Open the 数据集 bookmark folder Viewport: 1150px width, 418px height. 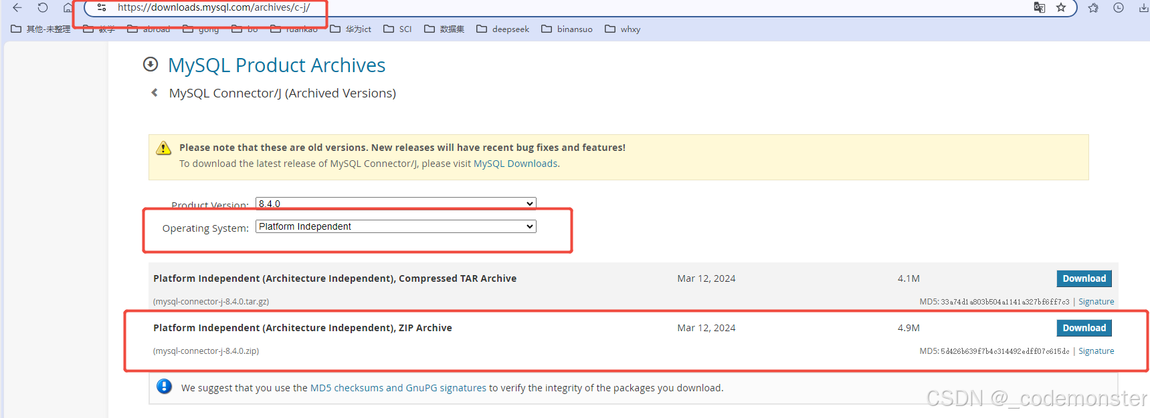coord(444,29)
